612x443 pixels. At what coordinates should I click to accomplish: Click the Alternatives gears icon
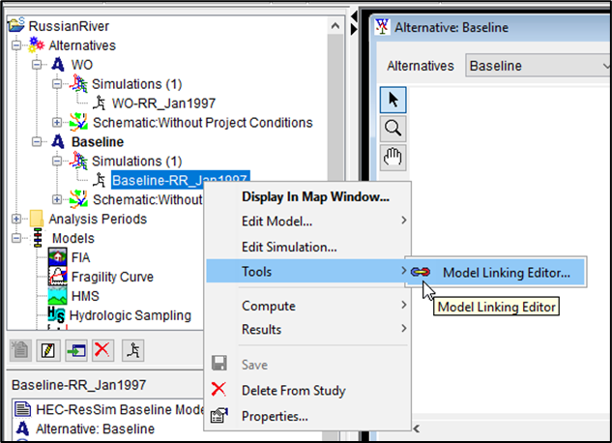pyautogui.click(x=37, y=44)
